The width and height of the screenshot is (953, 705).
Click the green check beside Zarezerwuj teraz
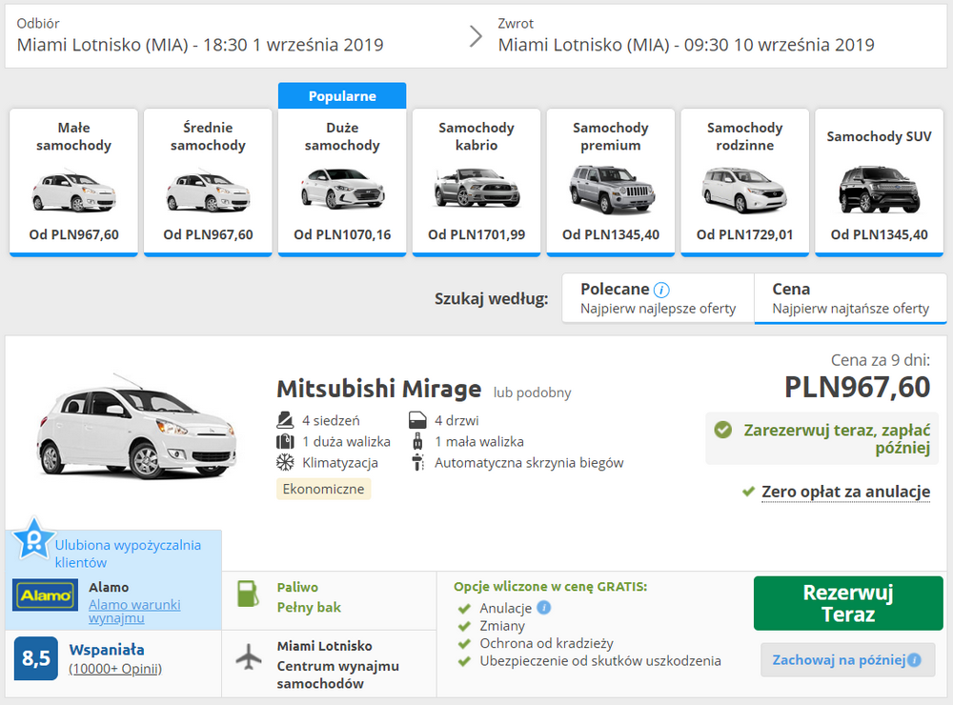[722, 430]
